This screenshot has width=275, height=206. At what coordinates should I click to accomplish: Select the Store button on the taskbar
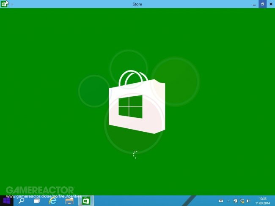(x=86, y=201)
